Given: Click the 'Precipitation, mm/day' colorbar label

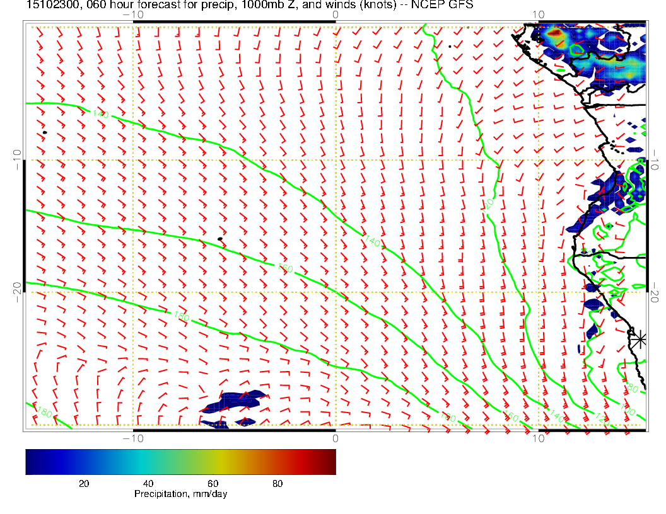Looking at the screenshot, I should (180, 494).
